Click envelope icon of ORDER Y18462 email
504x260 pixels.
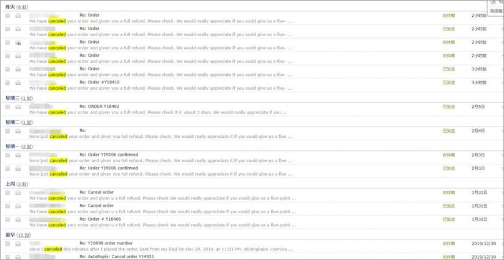tap(19, 107)
